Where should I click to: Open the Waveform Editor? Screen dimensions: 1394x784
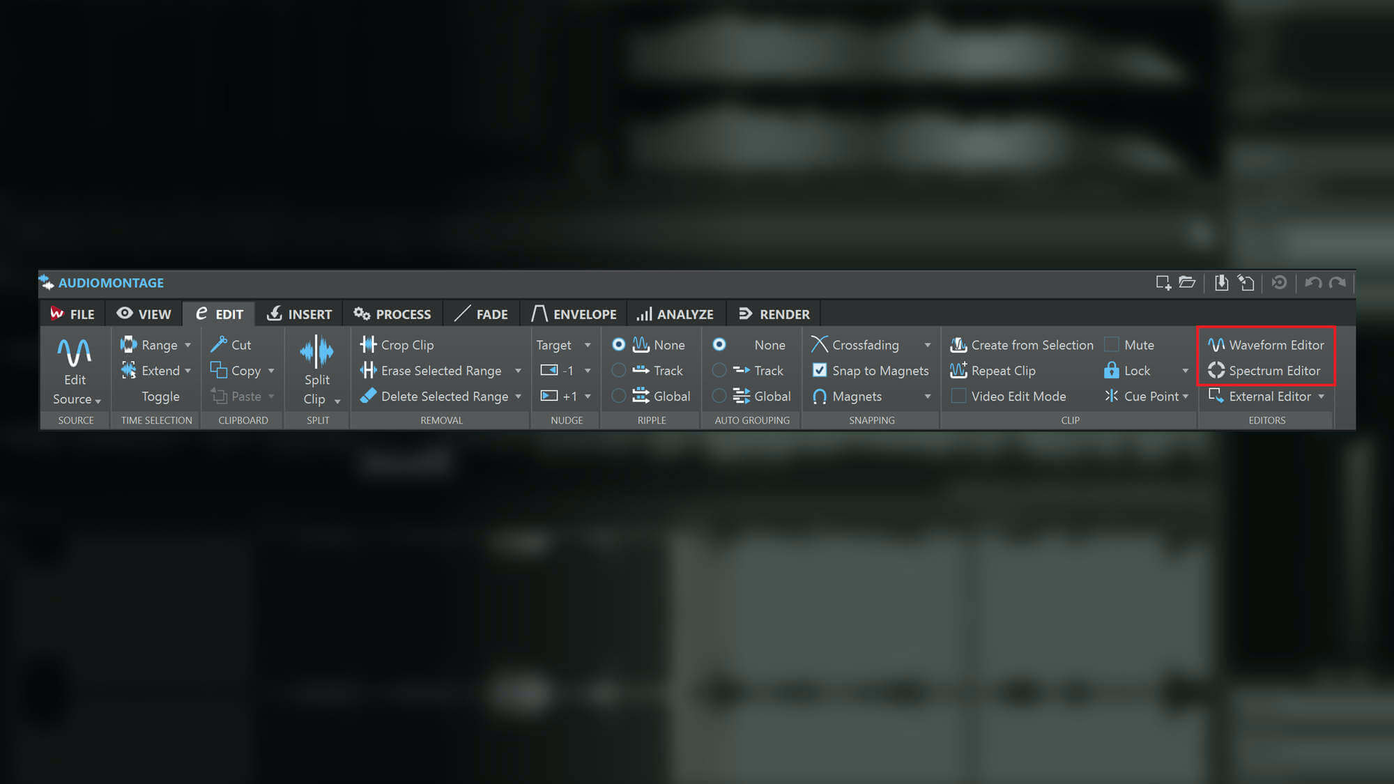pyautogui.click(x=1266, y=344)
